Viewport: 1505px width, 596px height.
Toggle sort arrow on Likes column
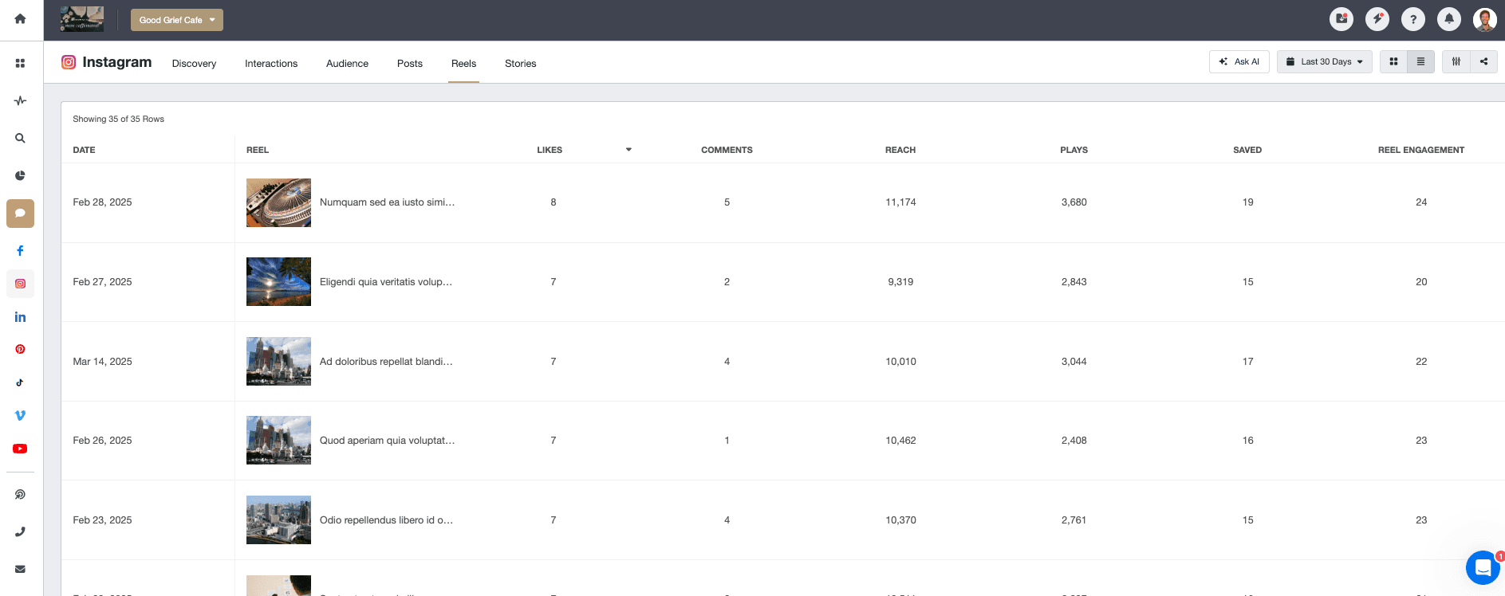[x=628, y=150]
